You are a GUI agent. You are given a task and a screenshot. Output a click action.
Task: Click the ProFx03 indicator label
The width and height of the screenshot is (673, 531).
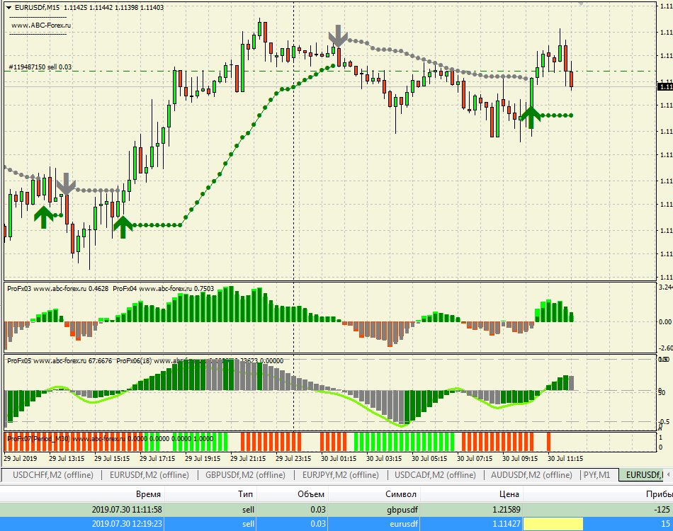[57, 289]
